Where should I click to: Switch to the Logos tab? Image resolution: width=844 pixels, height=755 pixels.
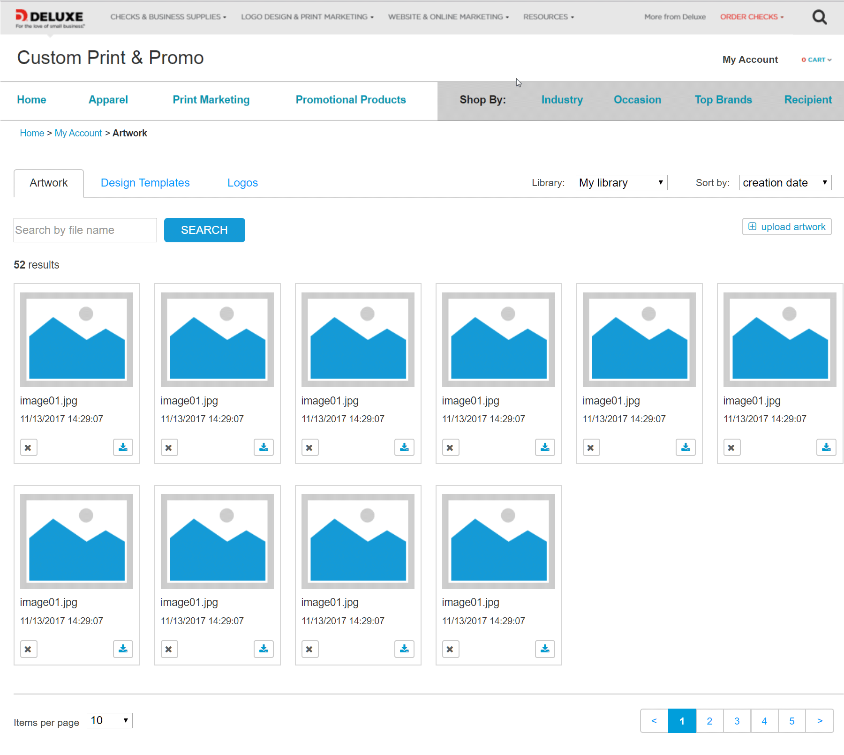point(242,183)
